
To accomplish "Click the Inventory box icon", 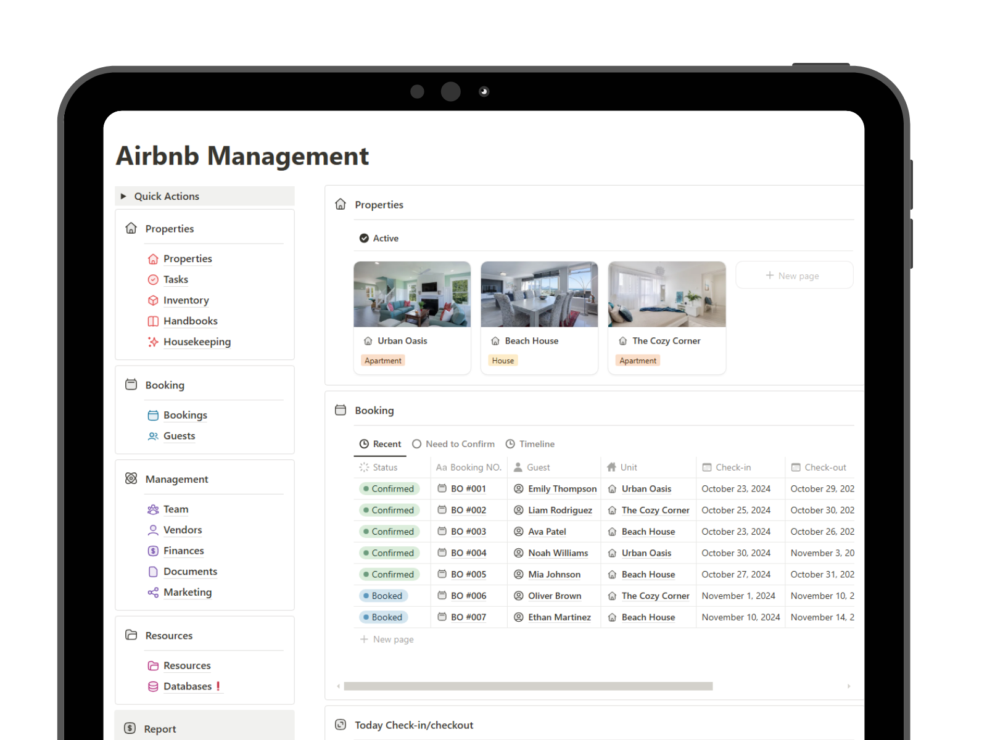I will pyautogui.click(x=153, y=300).
